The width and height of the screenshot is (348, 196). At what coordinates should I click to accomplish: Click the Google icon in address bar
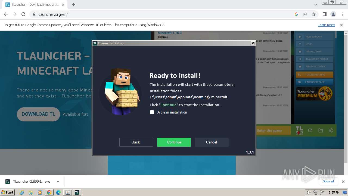pyautogui.click(x=296, y=14)
